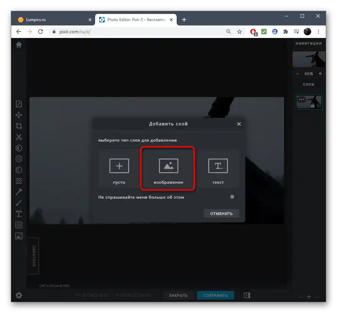Select the Liquify waves tool
The image size is (337, 313).
click(x=19, y=181)
